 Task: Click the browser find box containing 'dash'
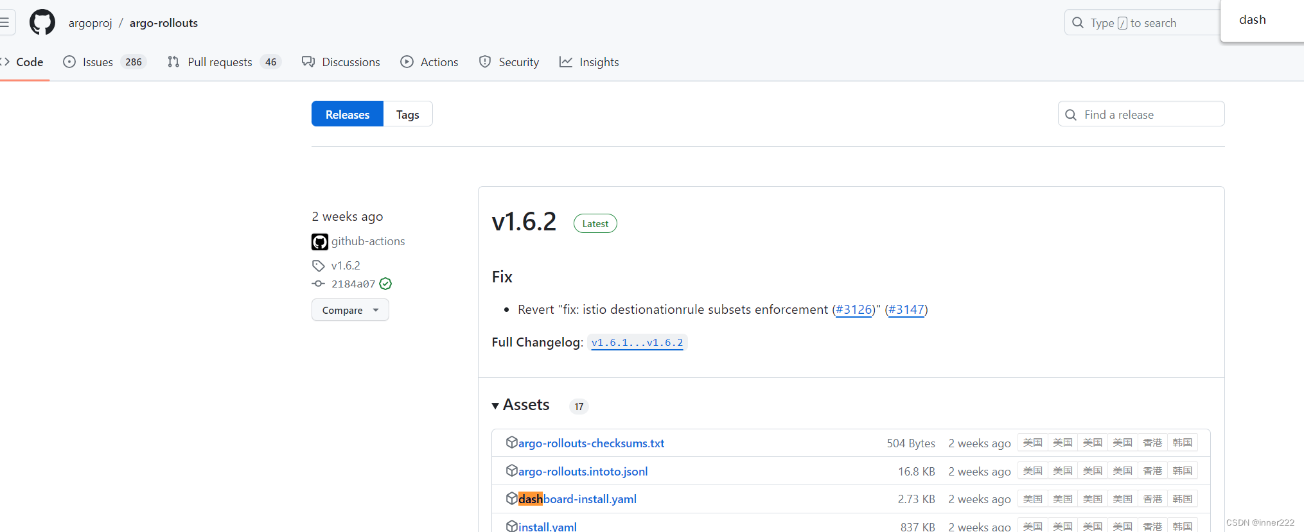tap(1262, 20)
